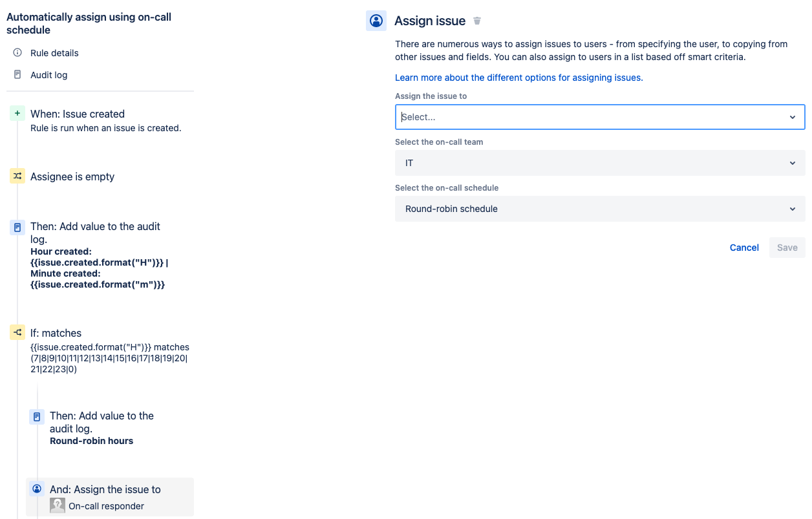
Task: Click the Assign issue user avatar icon
Action: pos(376,21)
